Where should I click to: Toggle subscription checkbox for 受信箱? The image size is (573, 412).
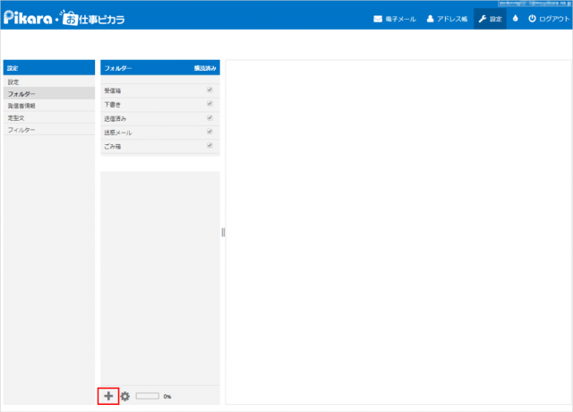tap(210, 90)
